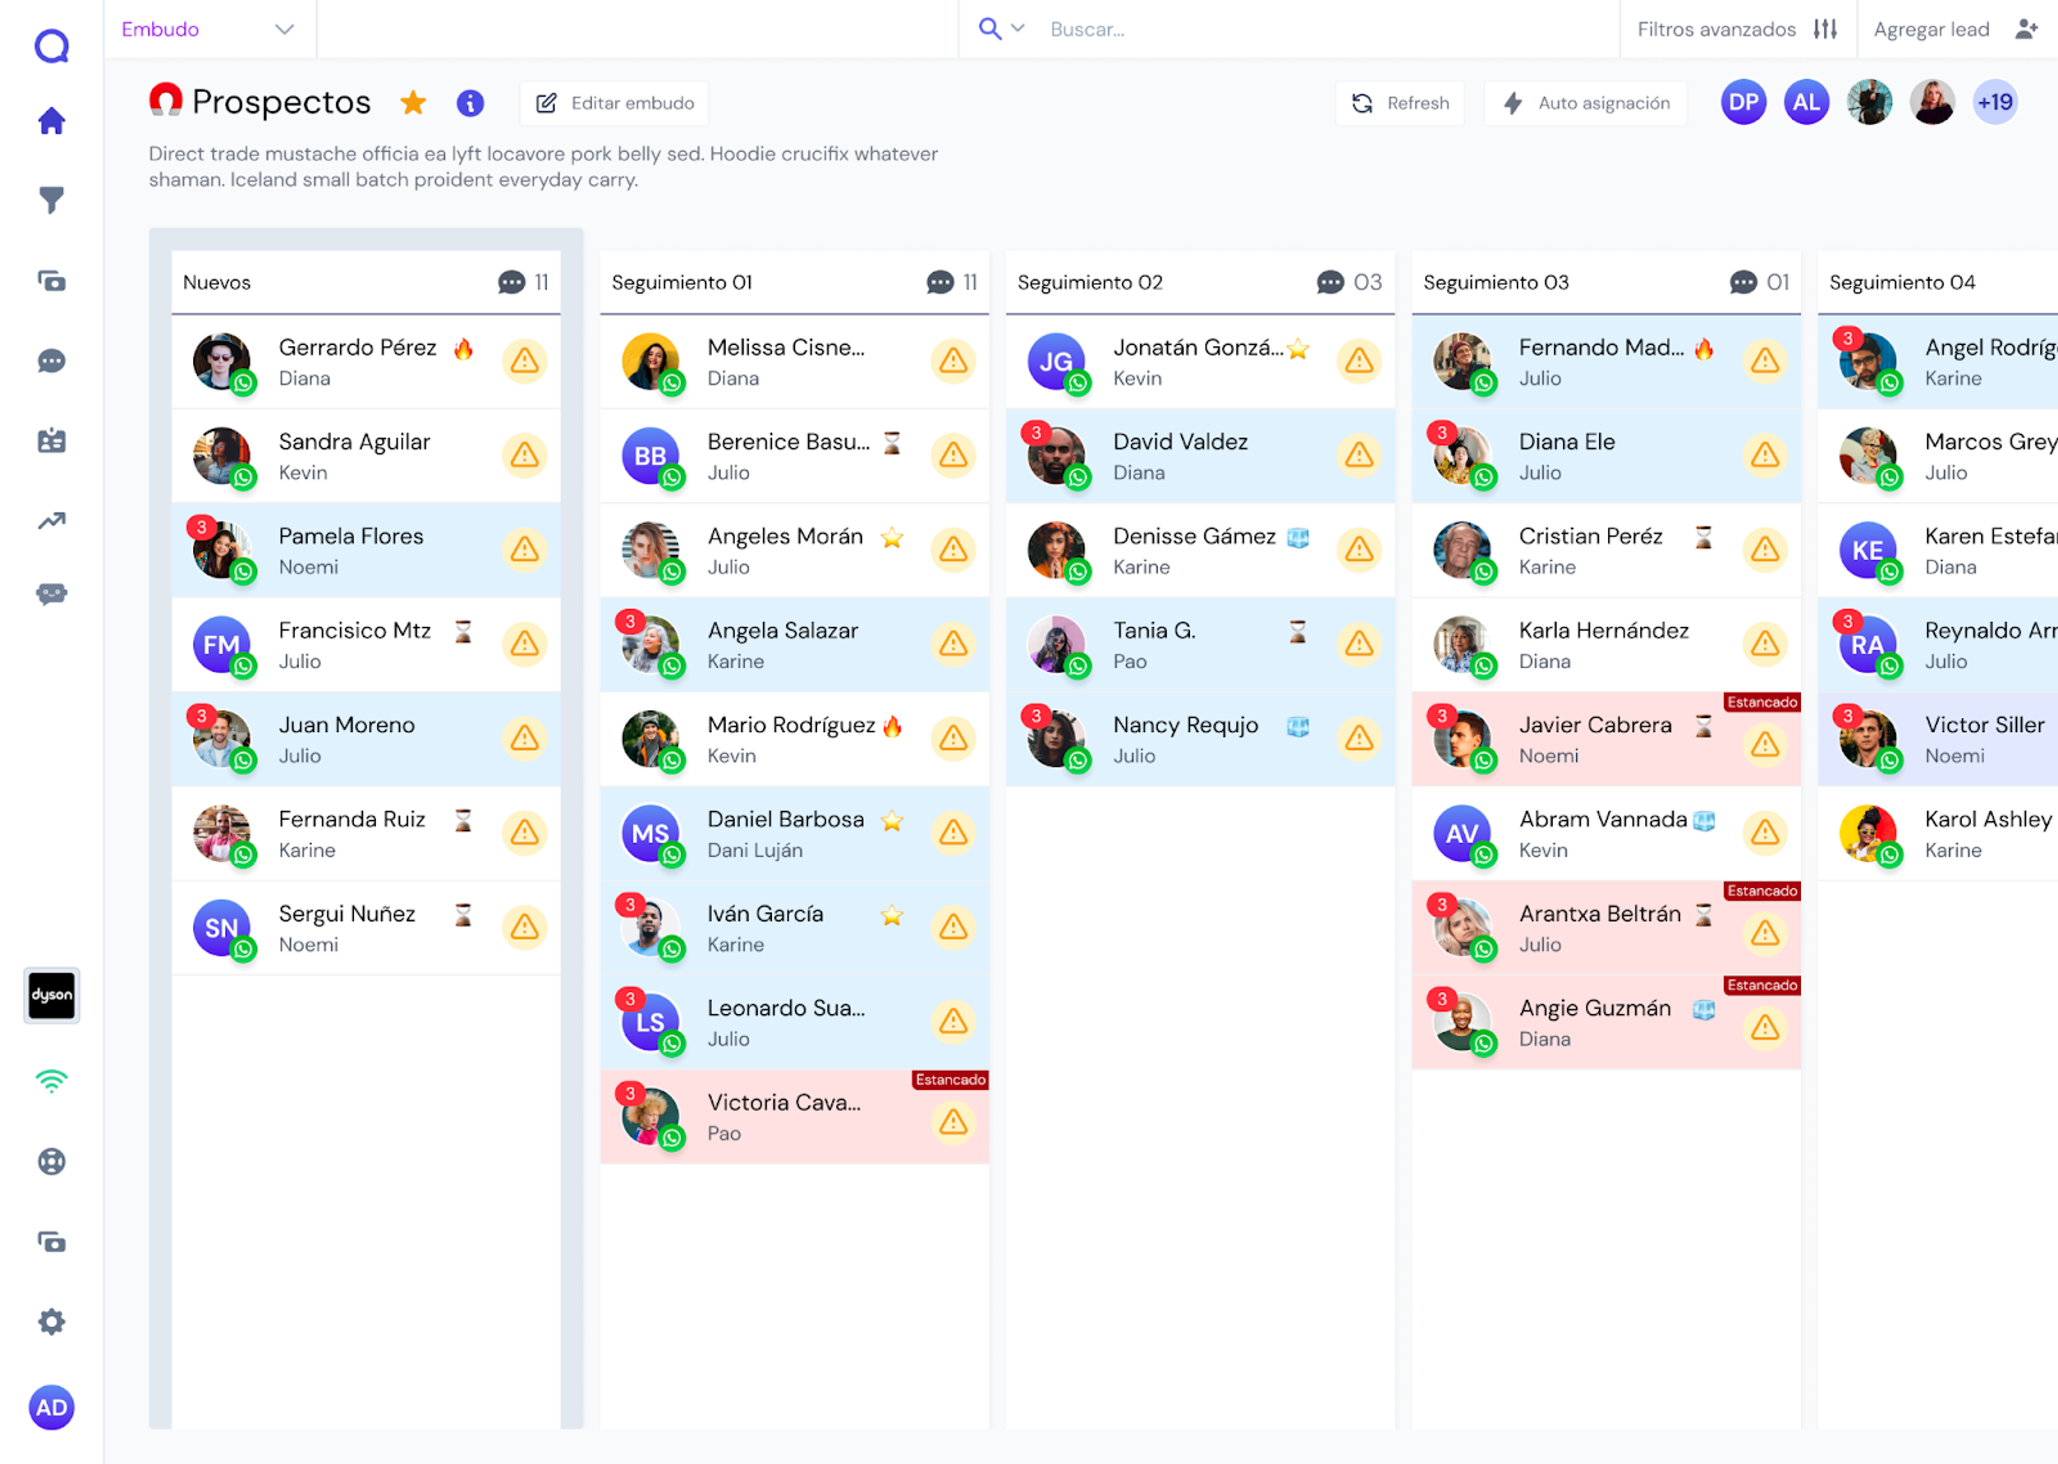Click the AD user avatar at sidebar bottom
The height and width of the screenshot is (1464, 2058).
pyautogui.click(x=51, y=1407)
